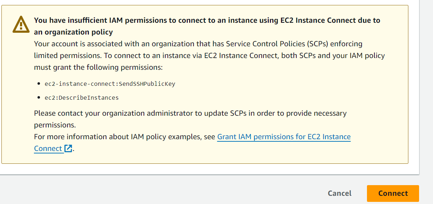This screenshot has width=433, height=204.
Task: Click the underlined 'Connect' link text on second line
Action: point(48,148)
